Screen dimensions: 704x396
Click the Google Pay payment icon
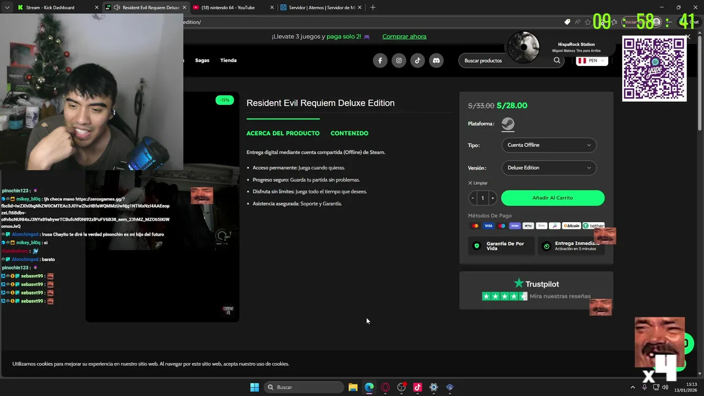(541, 226)
